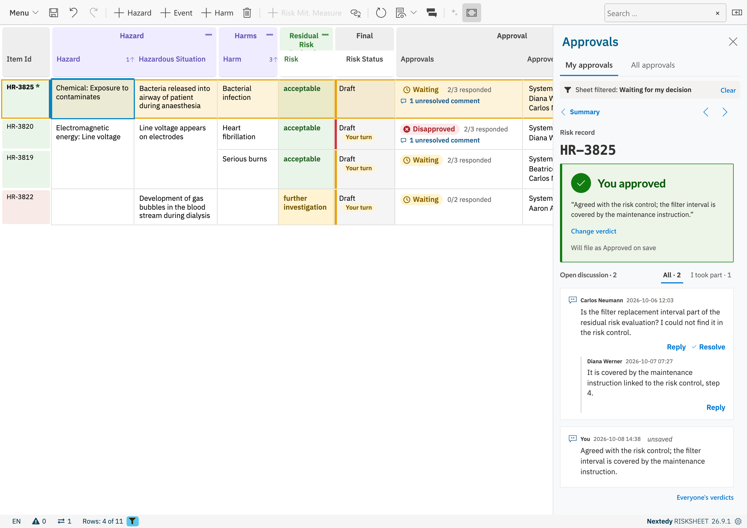Viewport: 747px width, 528px height.
Task: Resolve Carlos Neumann's comment
Action: click(x=709, y=347)
